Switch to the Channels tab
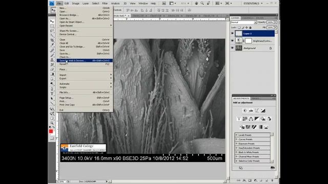328x184 pixels. coord(248,18)
